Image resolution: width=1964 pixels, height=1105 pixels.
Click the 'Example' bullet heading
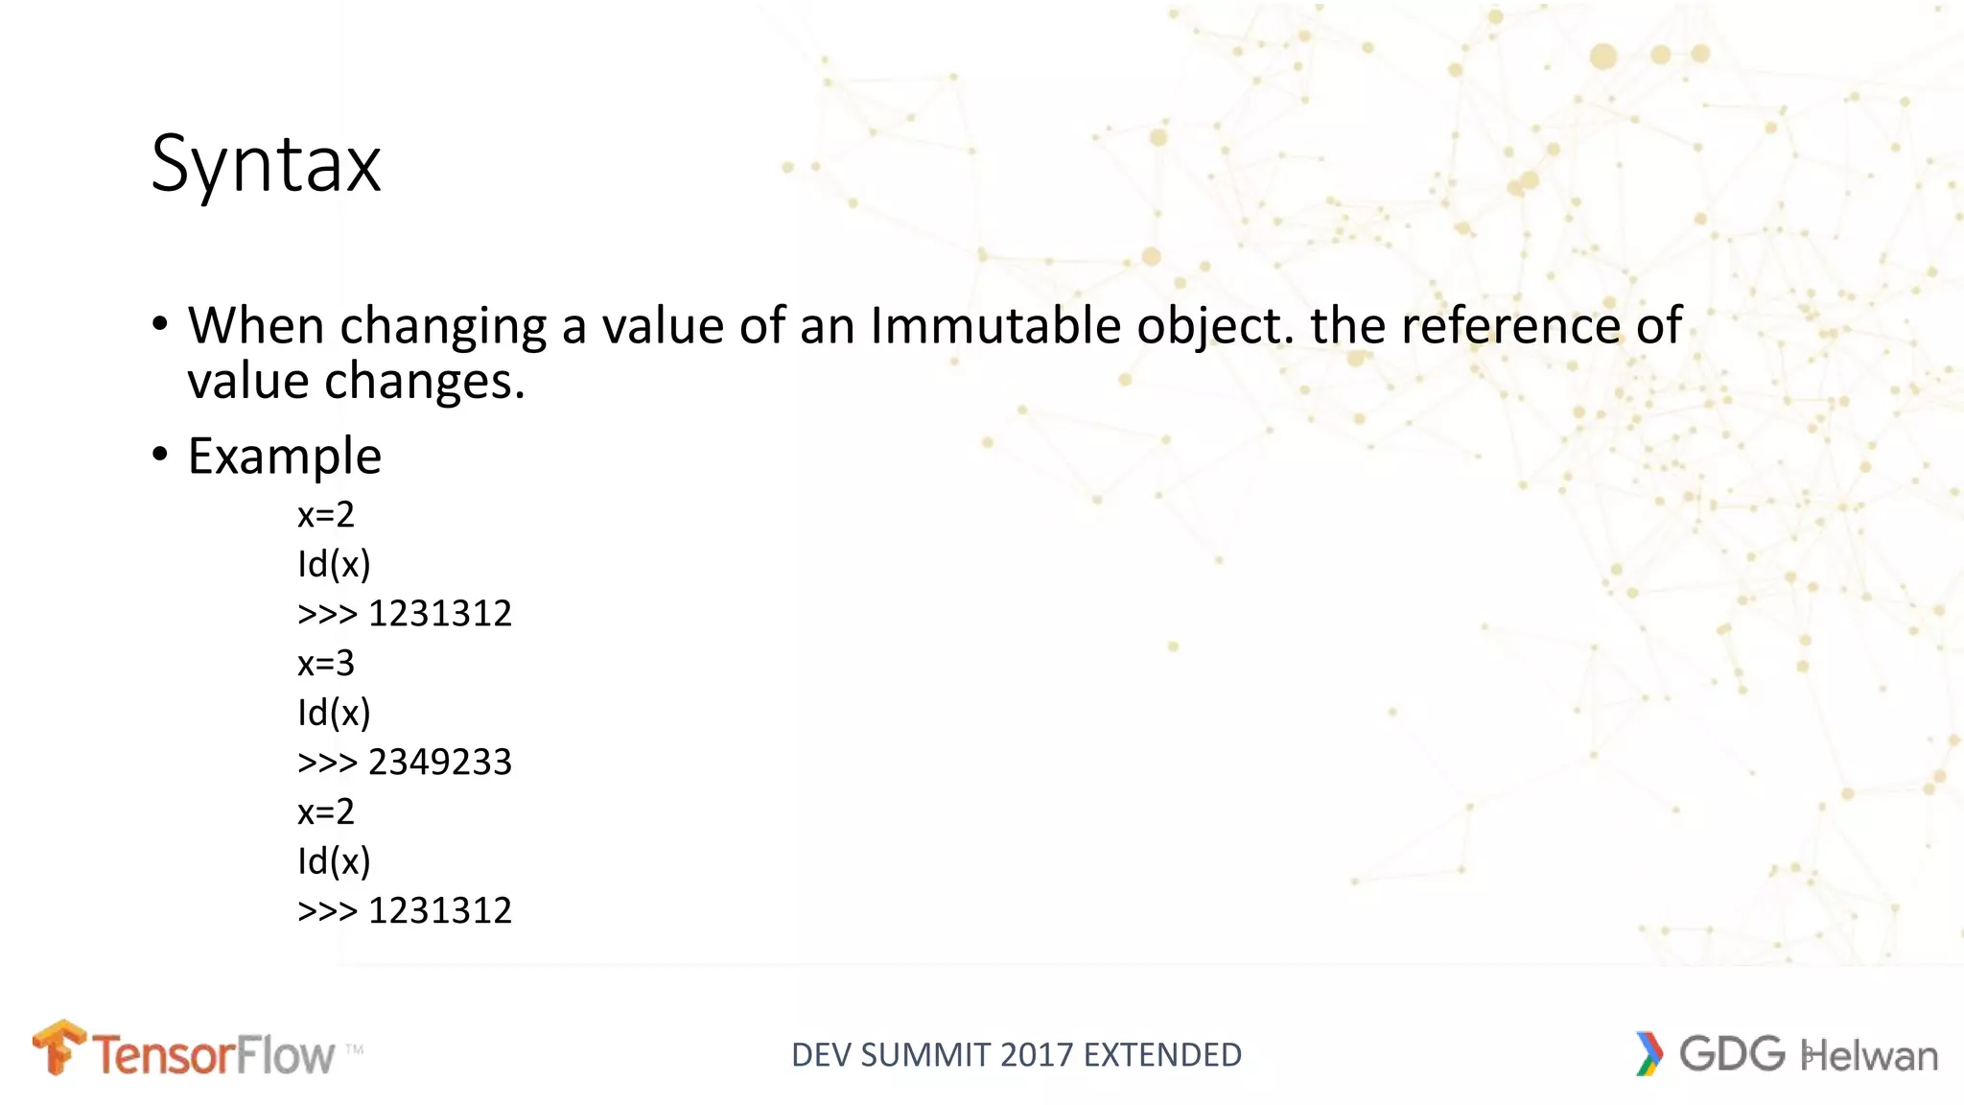[284, 456]
